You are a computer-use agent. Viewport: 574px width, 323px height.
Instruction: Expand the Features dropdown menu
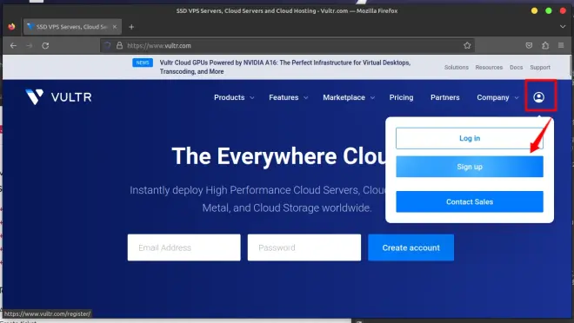tap(289, 97)
